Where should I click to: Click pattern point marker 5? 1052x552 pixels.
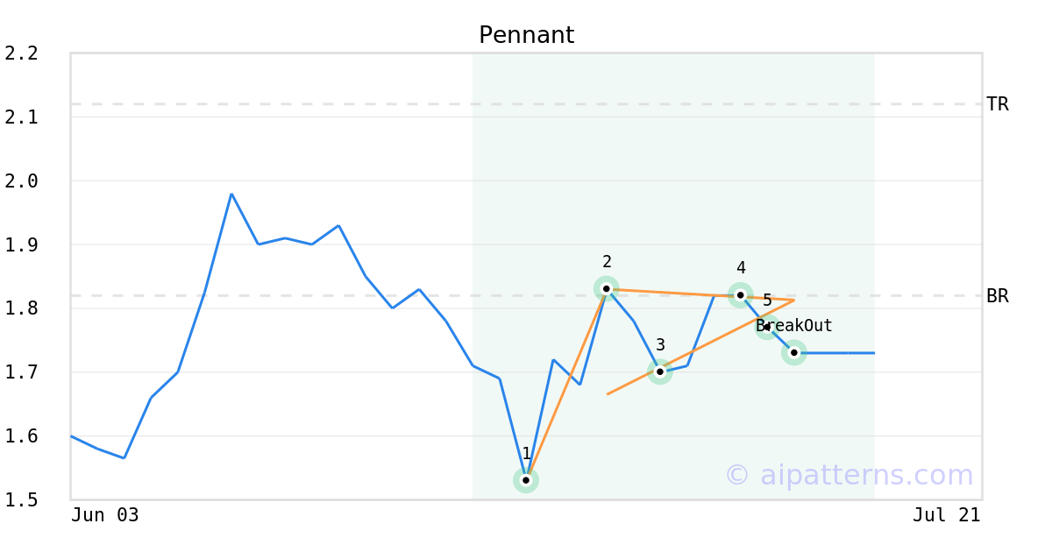coord(767,327)
